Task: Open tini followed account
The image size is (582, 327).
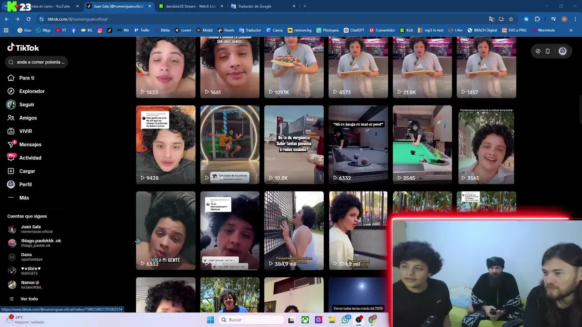Action: coord(25,271)
